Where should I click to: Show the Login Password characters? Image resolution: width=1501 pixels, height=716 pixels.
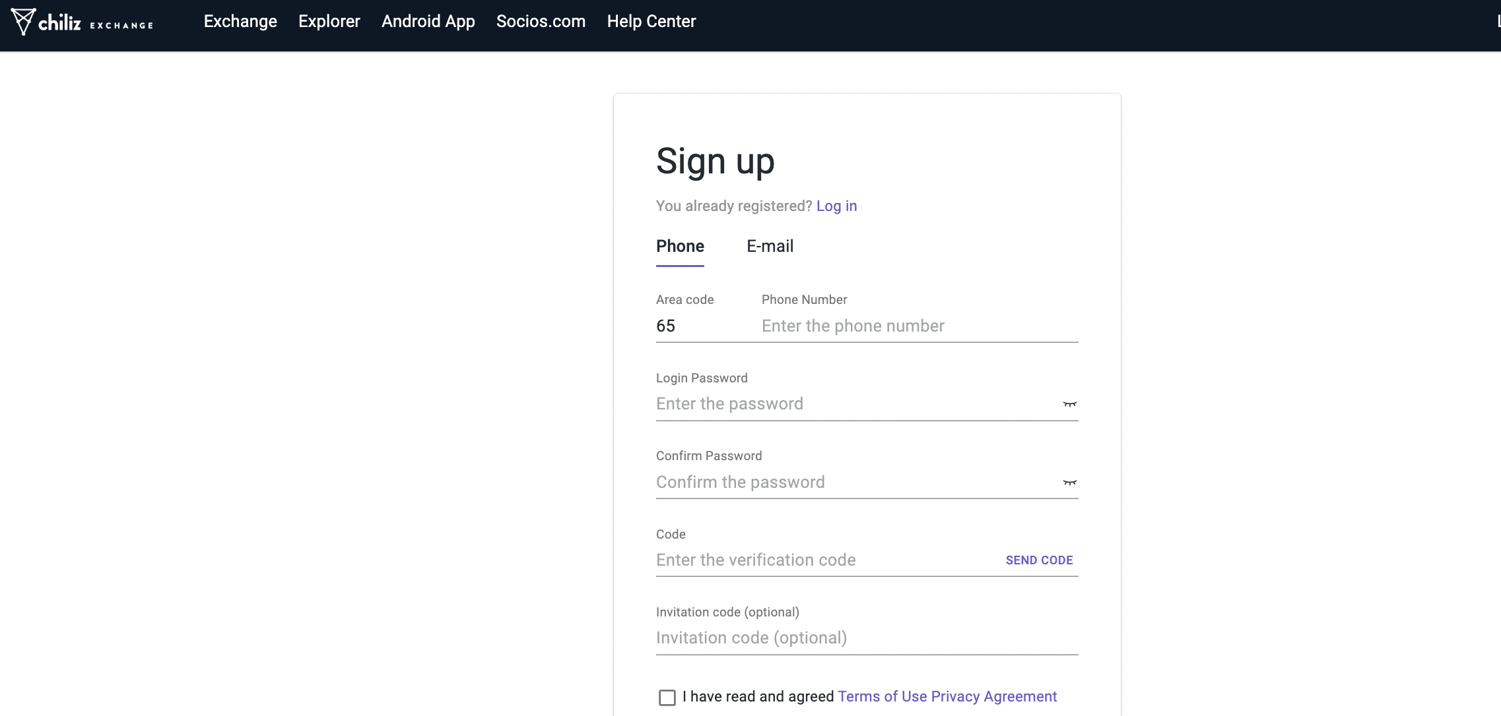tap(1069, 404)
